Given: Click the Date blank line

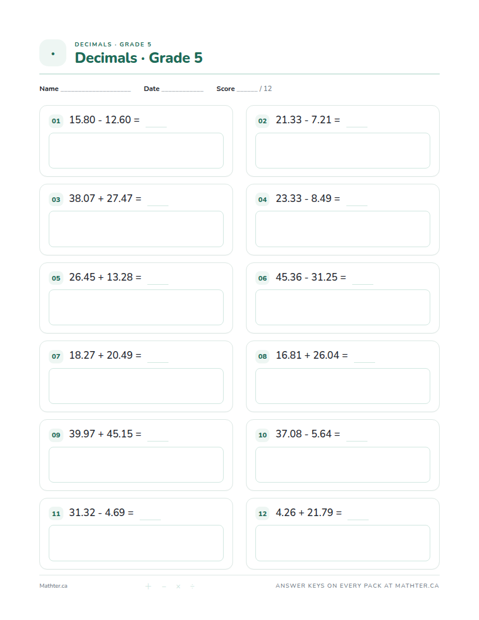Looking at the screenshot, I should tap(182, 91).
